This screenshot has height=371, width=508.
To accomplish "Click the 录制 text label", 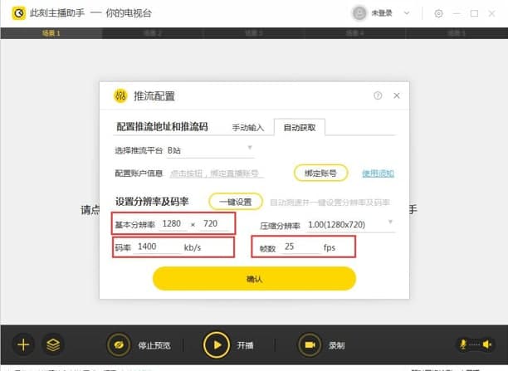I will (x=337, y=345).
